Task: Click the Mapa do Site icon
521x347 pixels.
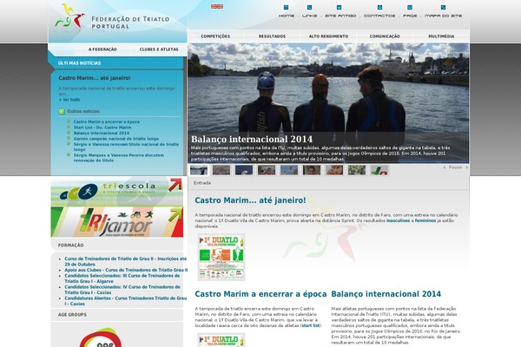Action: 443,7
